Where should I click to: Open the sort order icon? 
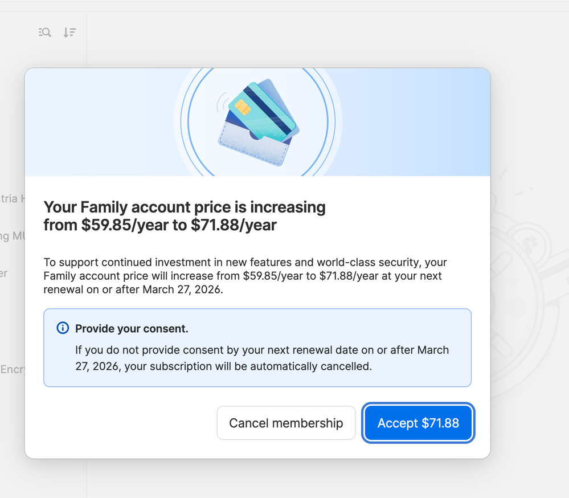point(69,32)
